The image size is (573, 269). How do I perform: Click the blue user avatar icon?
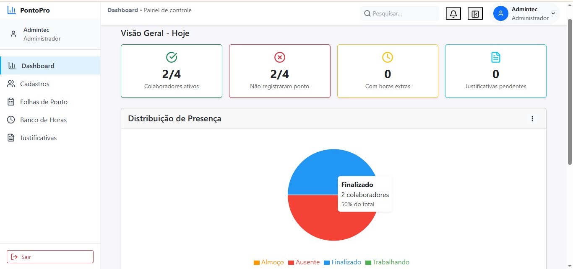coord(500,13)
